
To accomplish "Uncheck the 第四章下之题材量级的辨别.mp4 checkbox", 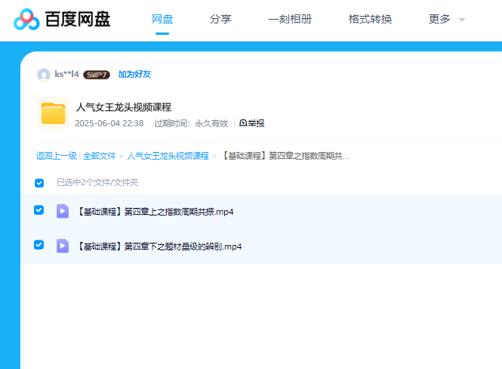I will (39, 245).
